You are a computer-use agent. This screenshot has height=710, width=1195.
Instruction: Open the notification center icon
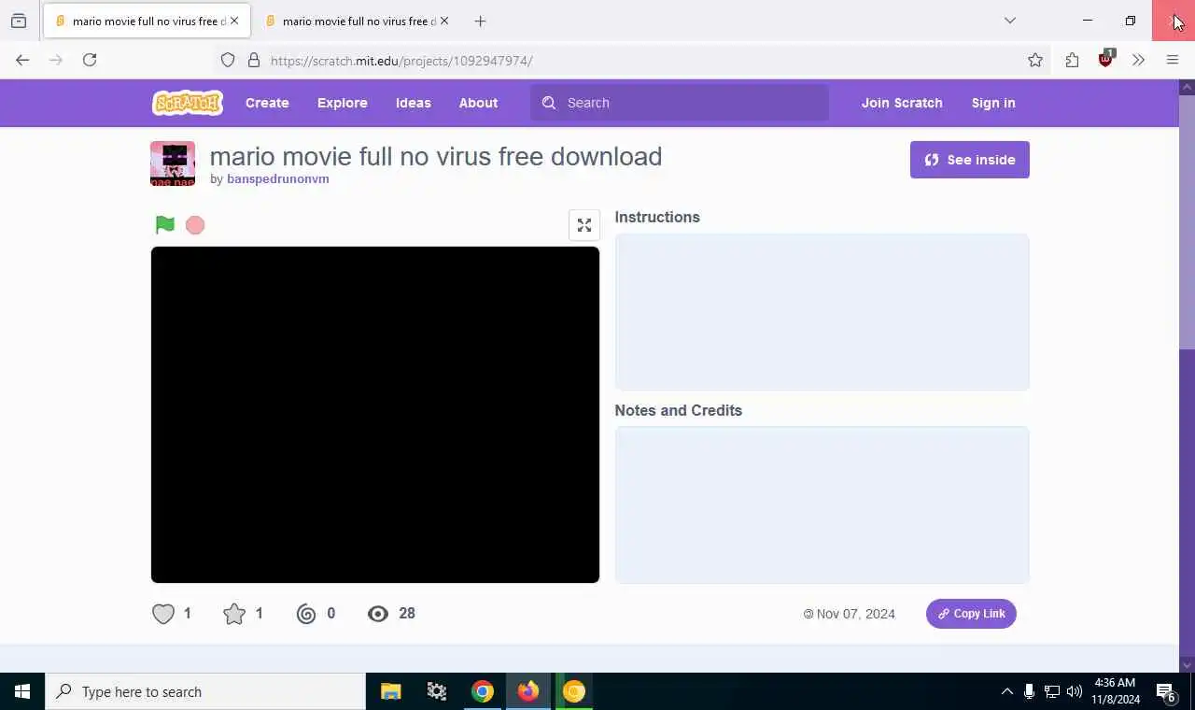(1166, 691)
